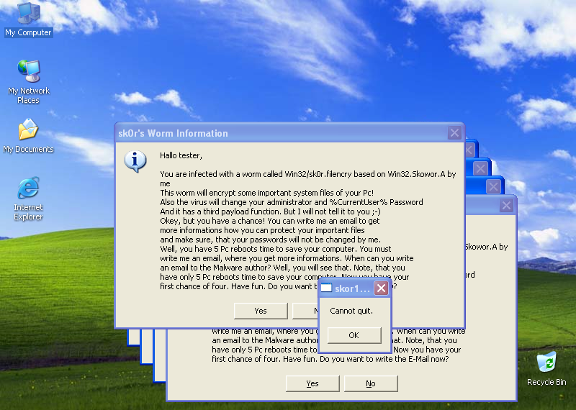Click Yes in the front sk0r's Worm Information dialog
576x410 pixels.
(261, 311)
